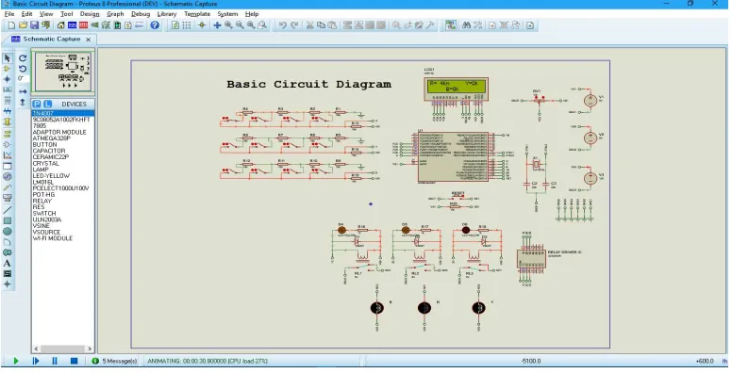Click the schematic overview thumbnail
Image resolution: width=732 pixels, height=373 pixels.
click(x=63, y=72)
